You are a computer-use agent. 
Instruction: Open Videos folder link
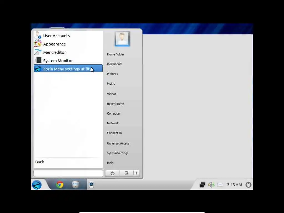pyautogui.click(x=111, y=94)
